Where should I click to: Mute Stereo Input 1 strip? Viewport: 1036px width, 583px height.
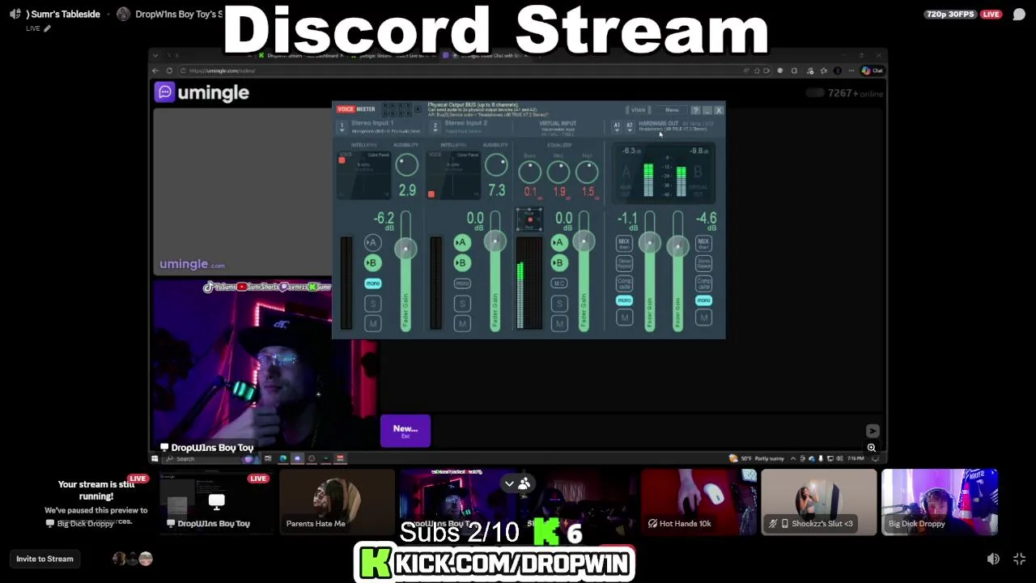pos(372,323)
